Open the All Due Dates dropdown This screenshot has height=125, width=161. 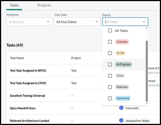(x=77, y=21)
